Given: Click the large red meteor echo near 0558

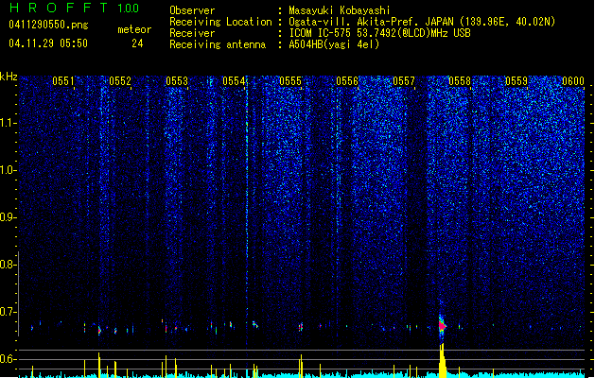Looking at the screenshot, I should (x=442, y=326).
